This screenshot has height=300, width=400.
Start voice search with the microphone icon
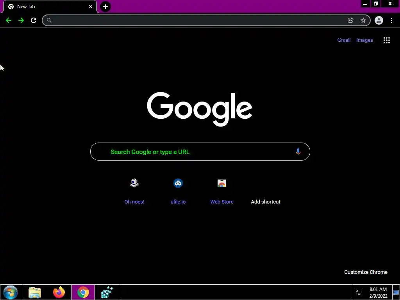click(298, 152)
